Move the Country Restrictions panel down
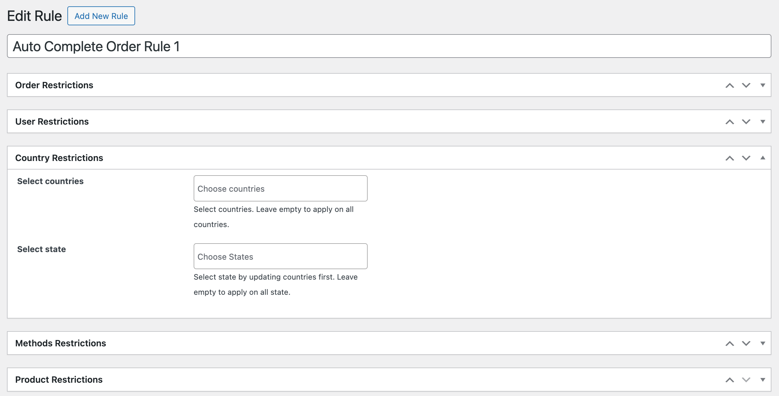 (746, 158)
